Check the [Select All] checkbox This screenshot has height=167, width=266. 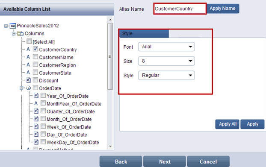(29, 41)
